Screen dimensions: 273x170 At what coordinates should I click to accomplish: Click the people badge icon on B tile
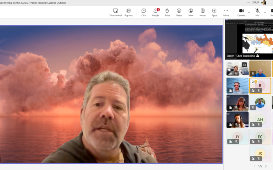point(253,90)
